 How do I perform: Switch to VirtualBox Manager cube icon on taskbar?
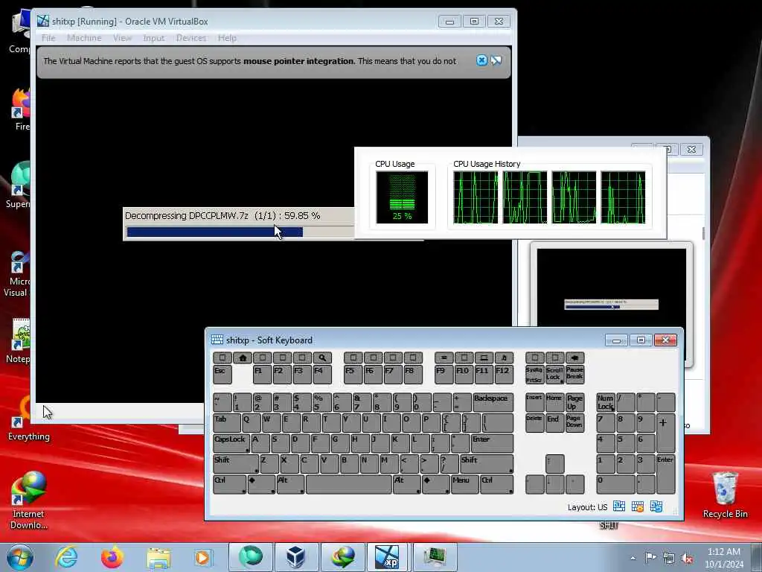pyautogui.click(x=296, y=557)
